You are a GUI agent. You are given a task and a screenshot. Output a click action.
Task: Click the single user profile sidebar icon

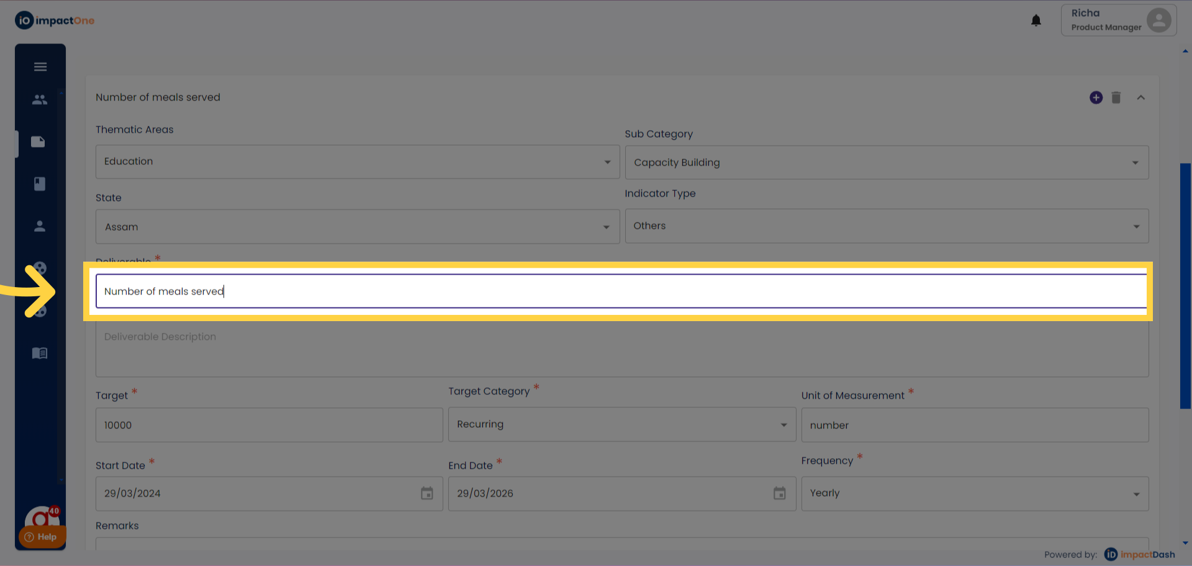coord(40,226)
